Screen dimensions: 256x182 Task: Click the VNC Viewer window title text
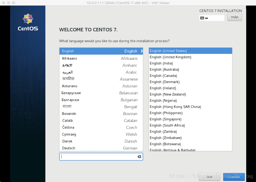coord(128,3)
